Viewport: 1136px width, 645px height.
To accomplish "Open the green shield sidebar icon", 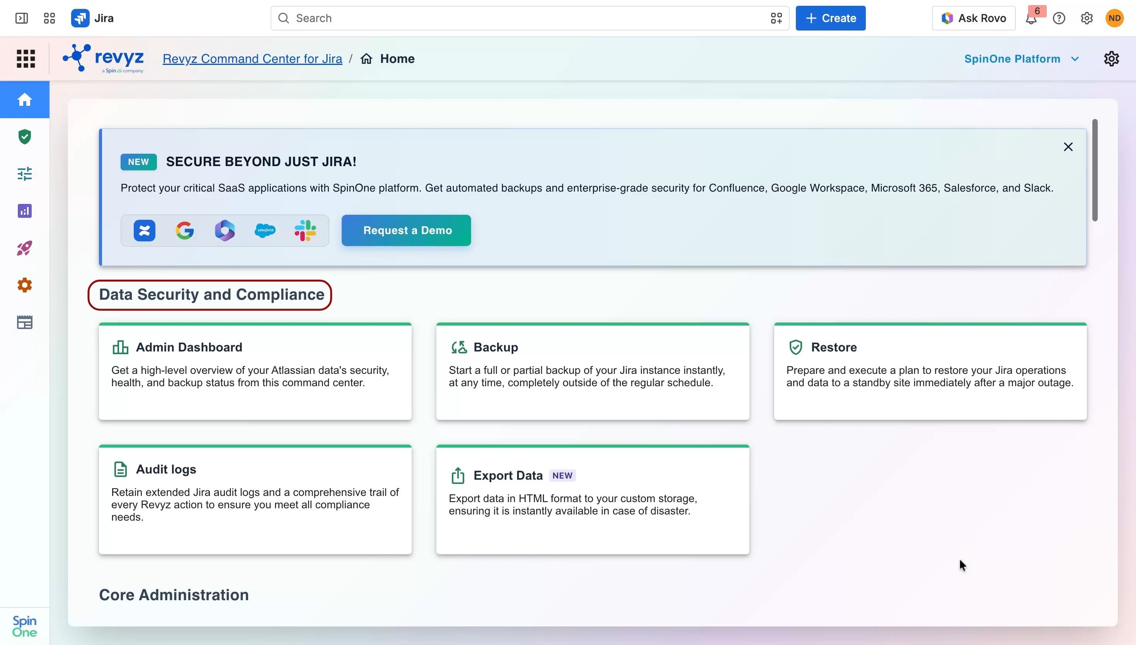I will (25, 137).
